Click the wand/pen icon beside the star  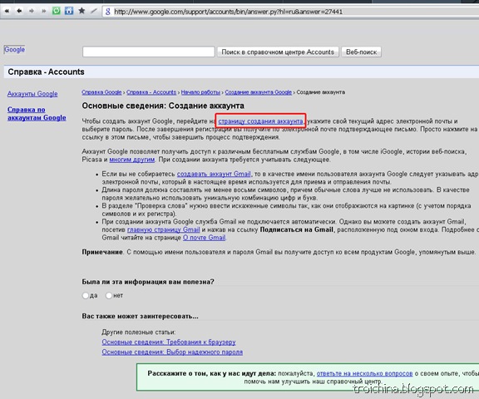pyautogui.click(x=94, y=11)
